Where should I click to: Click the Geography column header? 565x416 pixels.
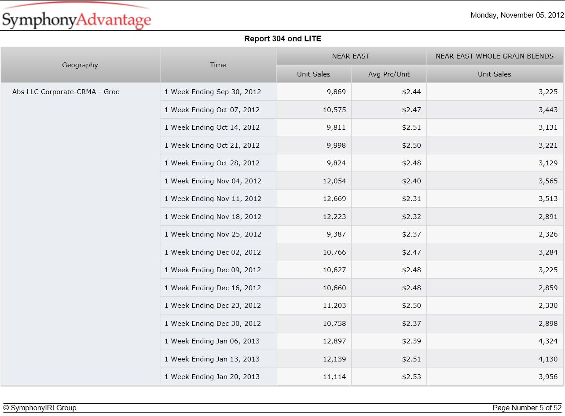[x=80, y=65]
